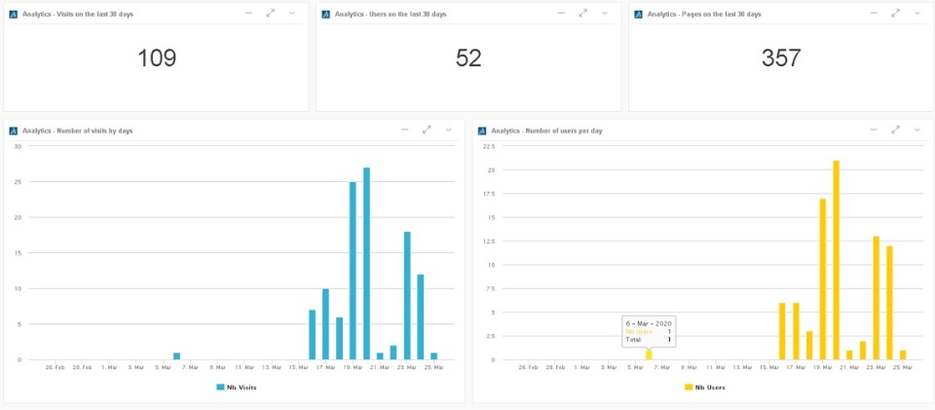Viewport: 935px width, 410px height.
Task: Click the Analytics icon beside Number of visits by days
Action: click(x=14, y=130)
